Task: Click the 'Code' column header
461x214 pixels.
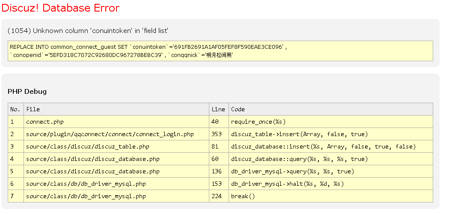Action: pyautogui.click(x=238, y=109)
